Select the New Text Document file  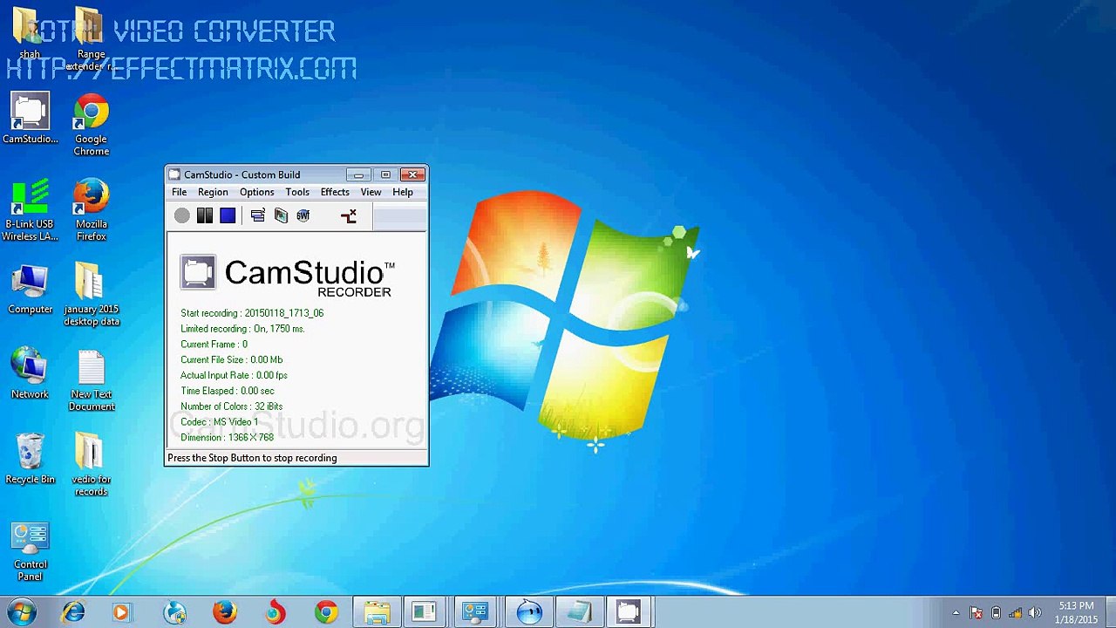[91, 380]
